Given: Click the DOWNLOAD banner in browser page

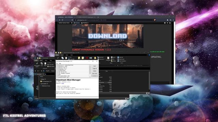Looking at the screenshot, I should pyautogui.click(x=108, y=36).
